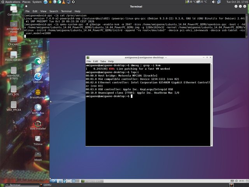Click the show desktop button in host taskbar
This screenshot has width=249, height=187.
pos(2,185)
